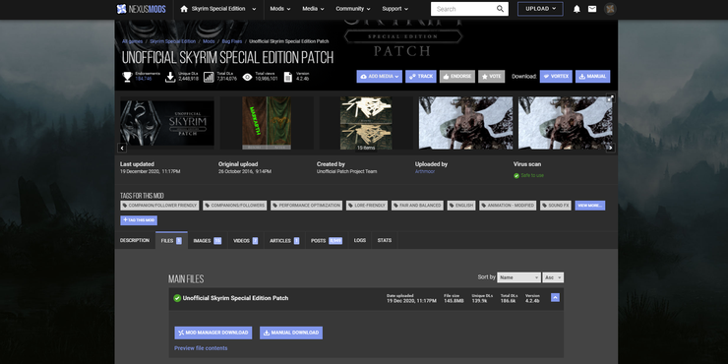
Task: Click the Endorsements trophy icon
Action: point(127,77)
